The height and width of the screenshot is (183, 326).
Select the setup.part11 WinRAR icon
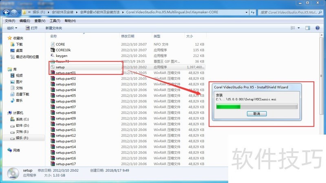point(53,130)
